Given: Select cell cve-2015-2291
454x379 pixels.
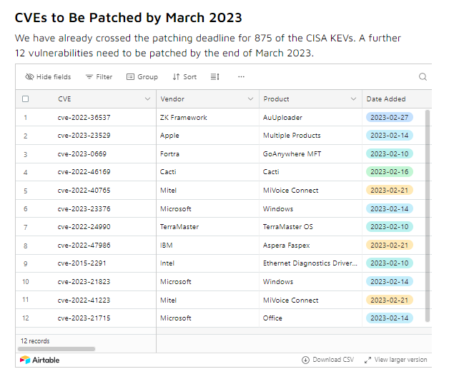Looking at the screenshot, I should (82, 263).
